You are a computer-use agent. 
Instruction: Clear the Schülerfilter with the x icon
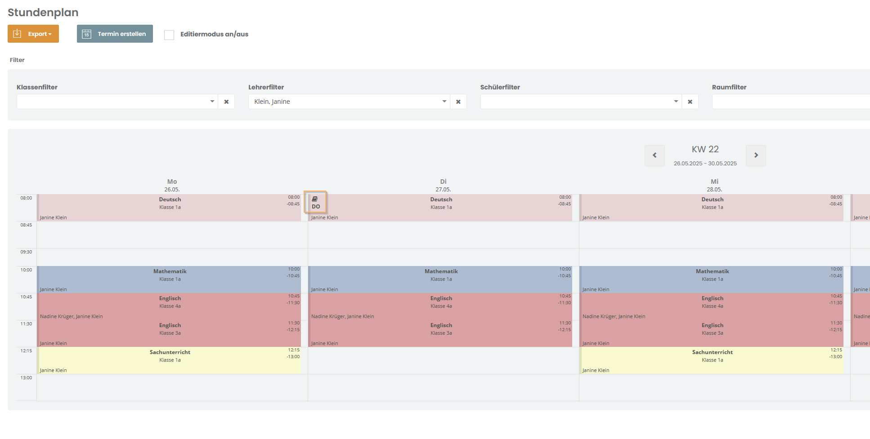[x=690, y=102]
